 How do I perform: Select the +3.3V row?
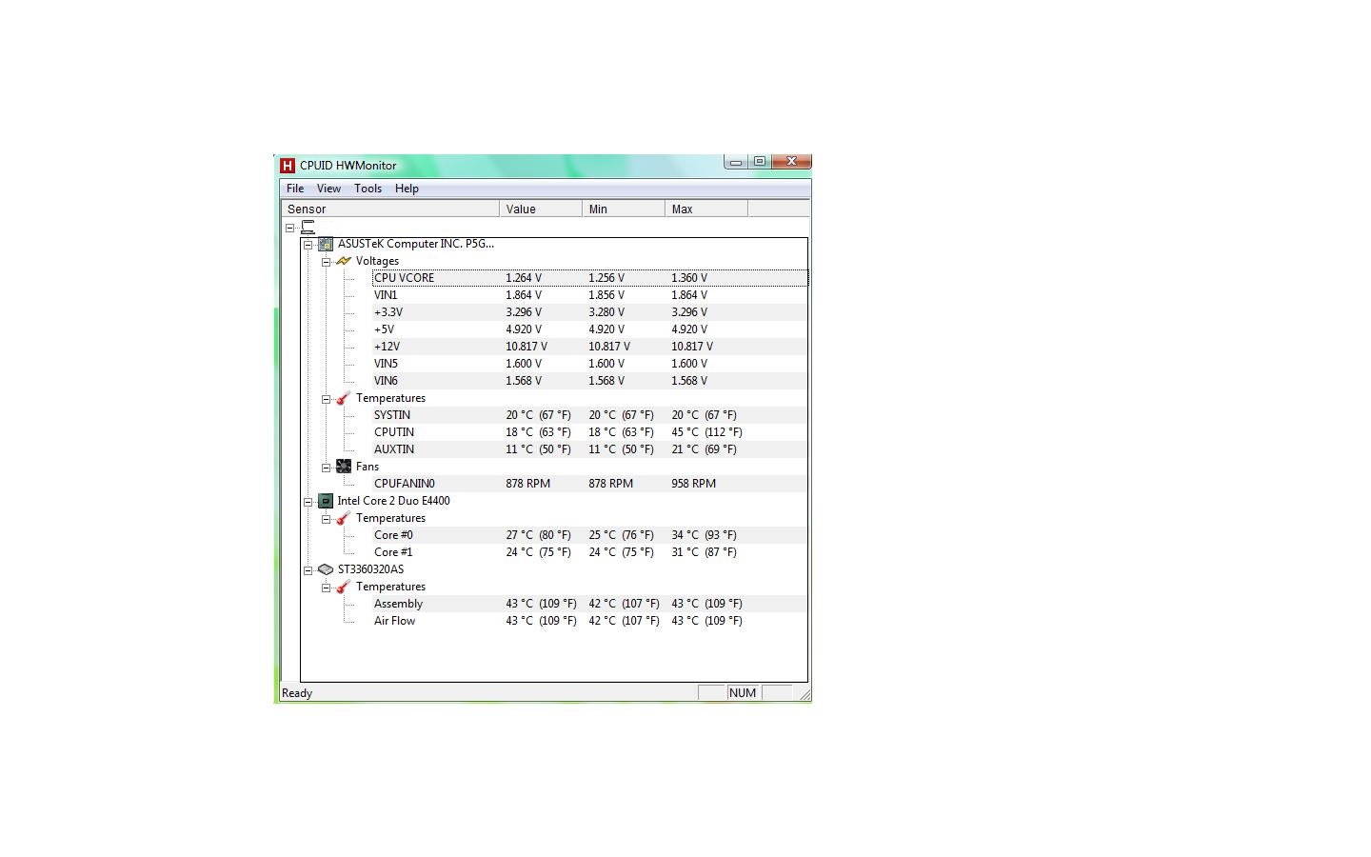(x=590, y=312)
